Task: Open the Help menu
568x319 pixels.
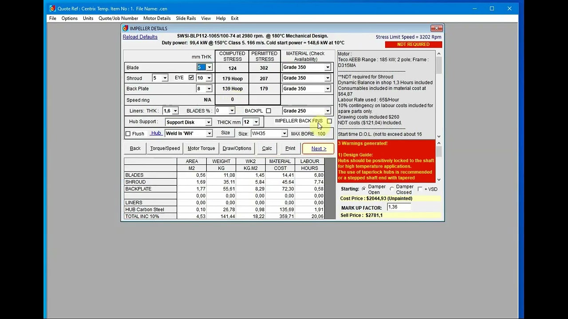Action: (x=221, y=18)
